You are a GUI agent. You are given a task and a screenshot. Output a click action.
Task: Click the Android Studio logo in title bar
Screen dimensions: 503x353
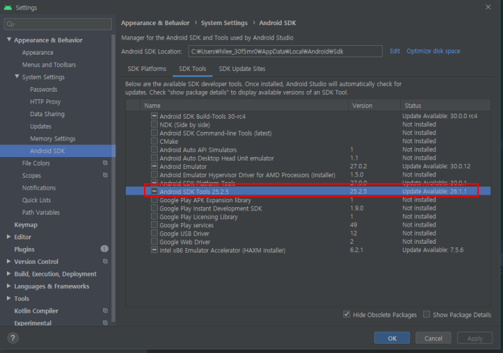[8, 7]
